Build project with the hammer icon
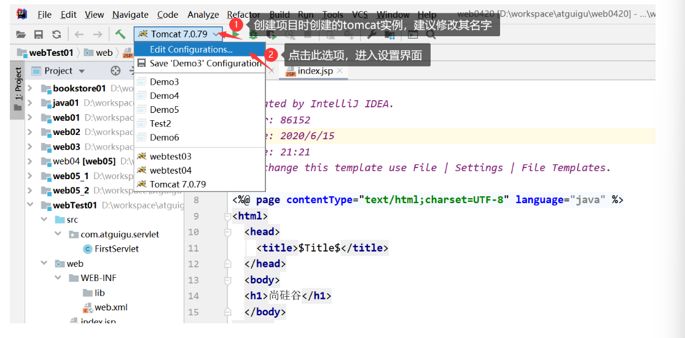The height and width of the screenshot is (338, 685). [120, 34]
